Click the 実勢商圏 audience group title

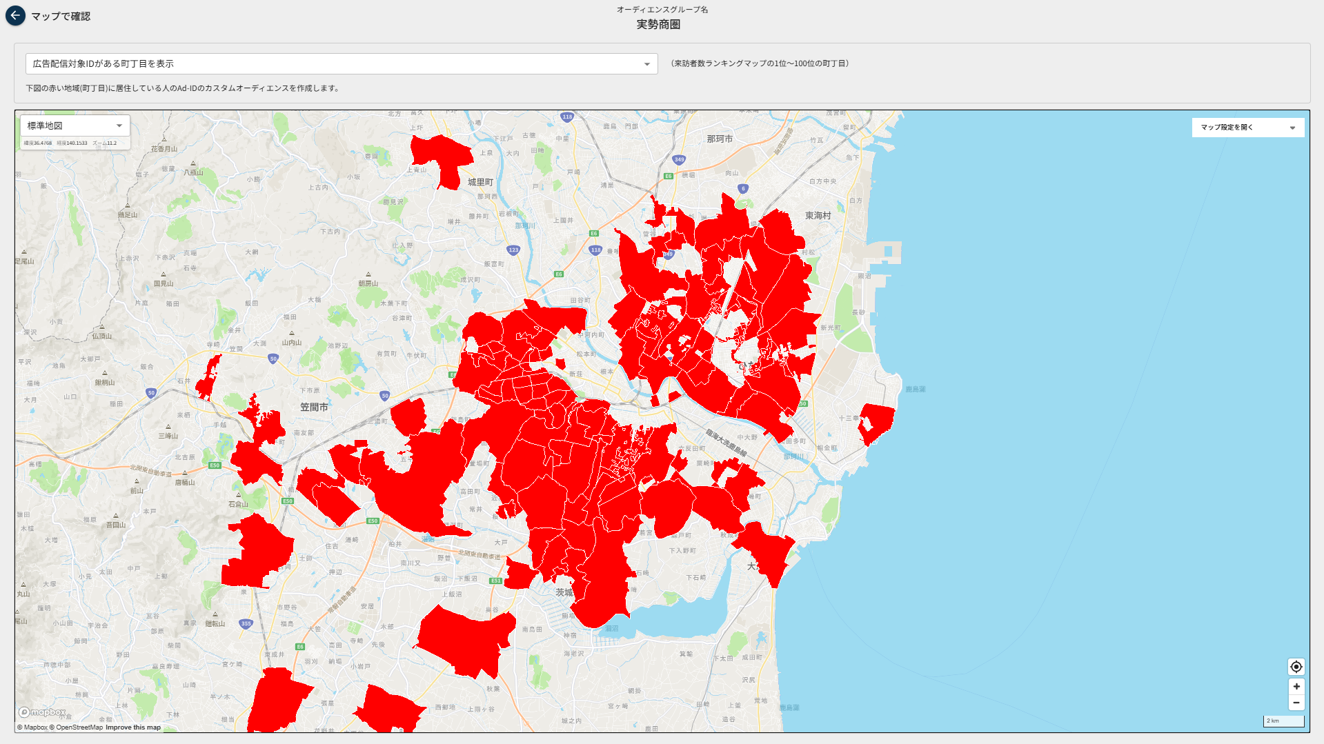658,24
